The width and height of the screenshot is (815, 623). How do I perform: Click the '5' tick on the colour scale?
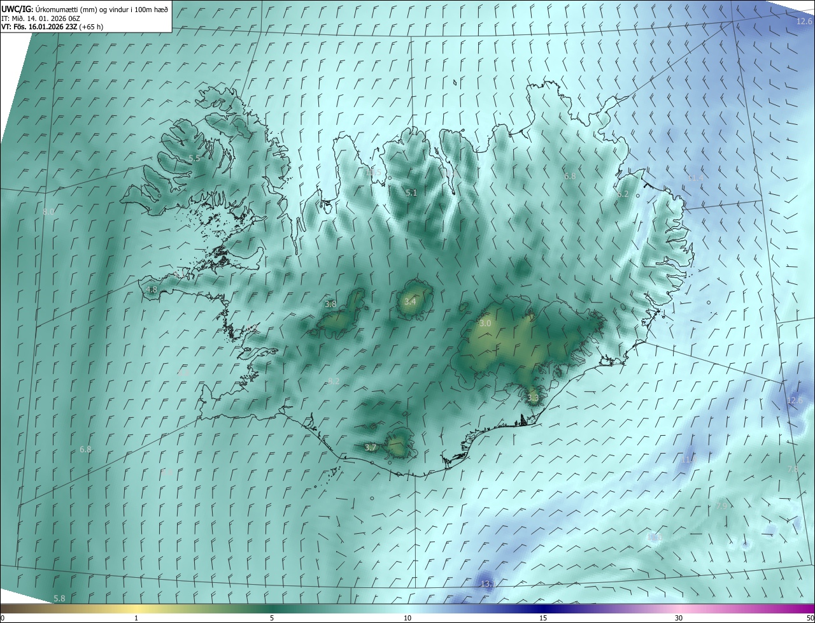272,618
